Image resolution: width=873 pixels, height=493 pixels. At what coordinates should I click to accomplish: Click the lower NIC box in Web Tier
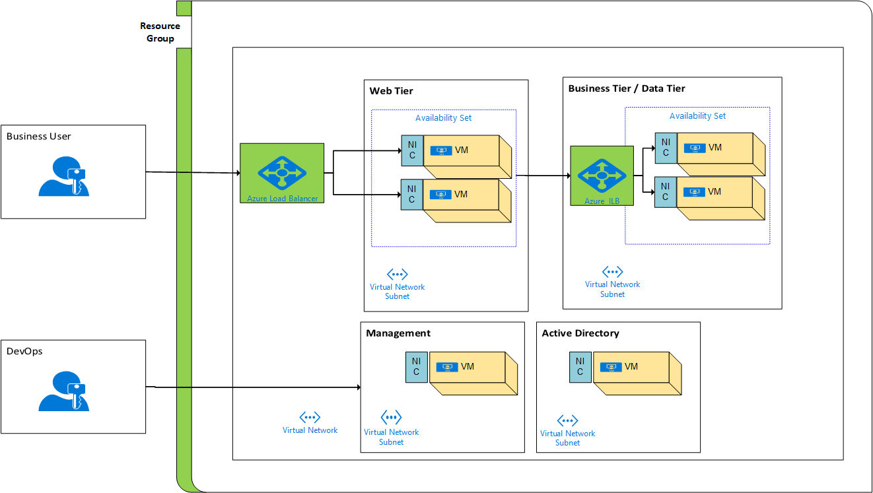pyautogui.click(x=412, y=195)
